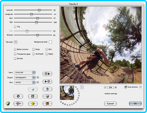Click the blue ring button
This screenshot has width=147, height=113.
pyautogui.click(x=18, y=96)
